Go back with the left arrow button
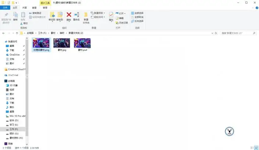The width and height of the screenshot is (259, 150). coord(3,33)
